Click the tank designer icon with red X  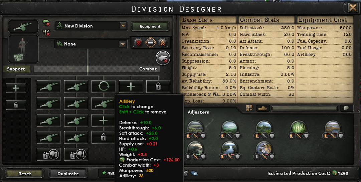163,58
